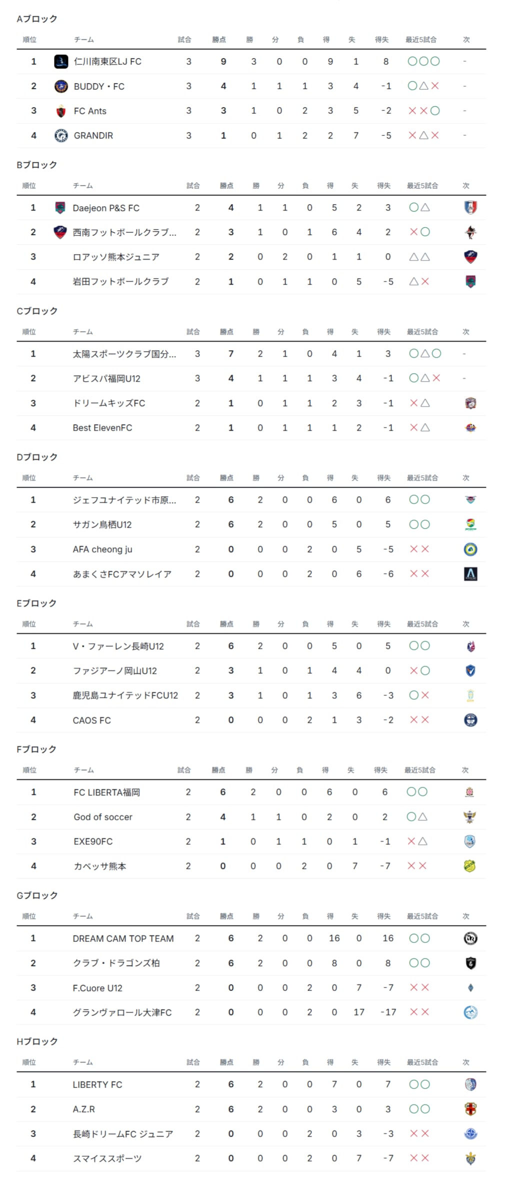Click the GRANDIR circular team logo

pos(61,136)
